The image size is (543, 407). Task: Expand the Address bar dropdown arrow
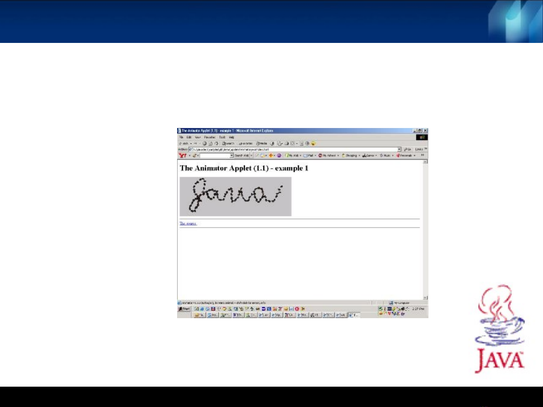click(399, 149)
